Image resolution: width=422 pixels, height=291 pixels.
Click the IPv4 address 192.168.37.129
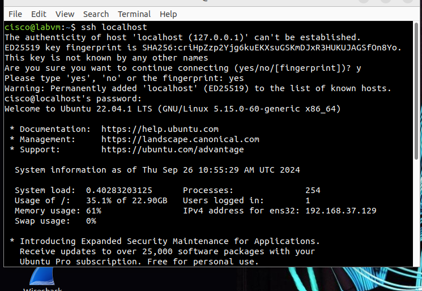(341, 211)
